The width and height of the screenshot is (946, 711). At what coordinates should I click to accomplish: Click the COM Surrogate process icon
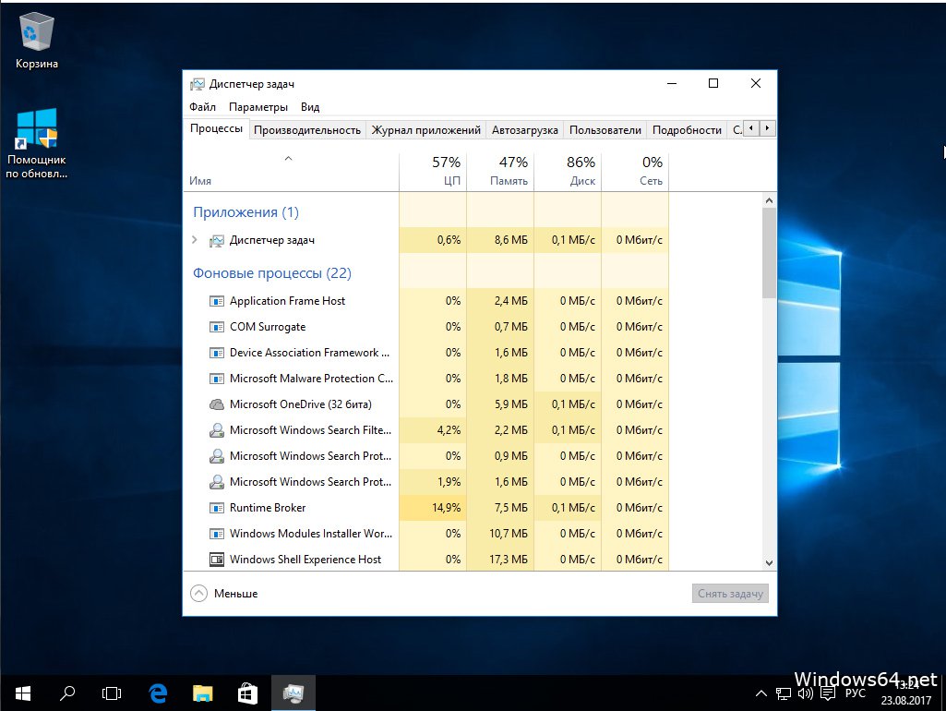pyautogui.click(x=217, y=327)
